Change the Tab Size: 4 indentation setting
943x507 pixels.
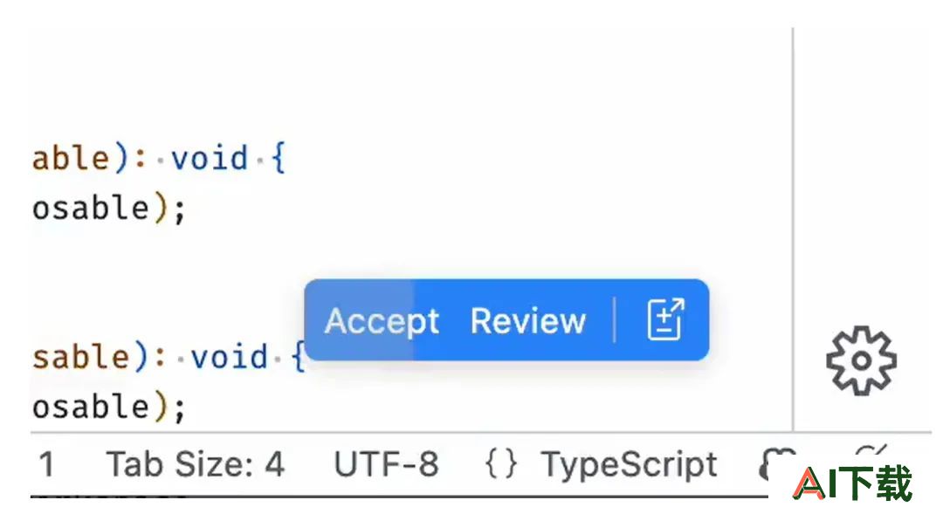(195, 464)
